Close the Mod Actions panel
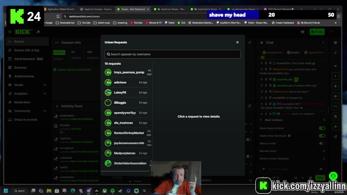The image size is (347, 195). (x=324, y=120)
